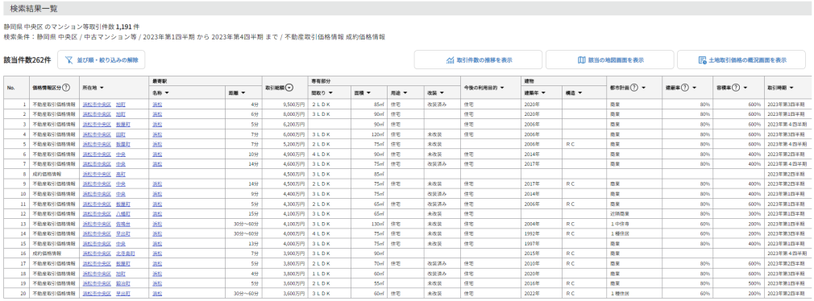Click 該当の地図画面を表示 button
Image resolution: width=814 pixels, height=301 pixels.
pyautogui.click(x=609, y=60)
